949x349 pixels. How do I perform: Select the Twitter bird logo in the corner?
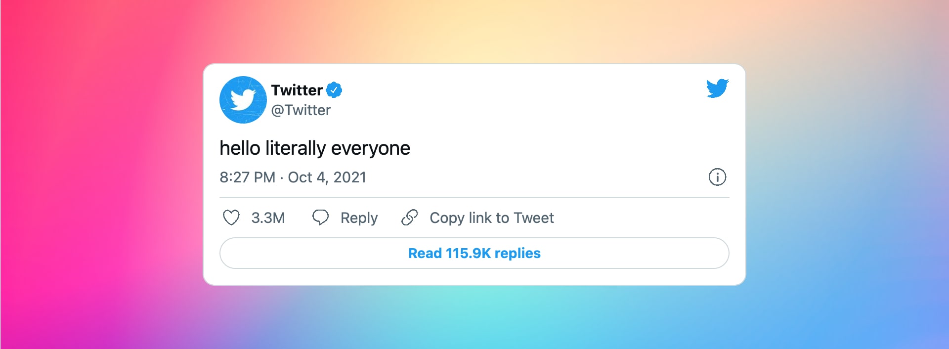[717, 88]
